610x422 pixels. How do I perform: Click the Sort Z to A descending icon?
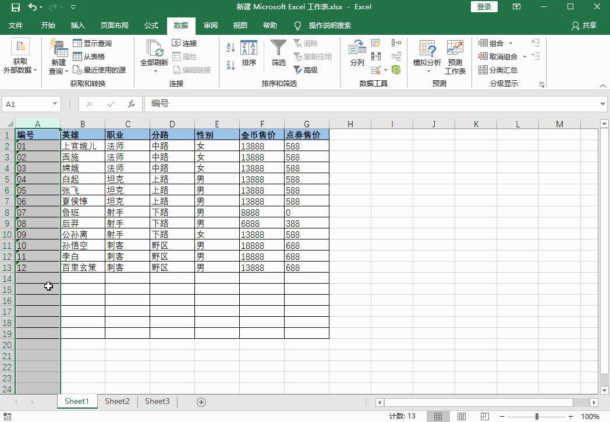[230, 65]
